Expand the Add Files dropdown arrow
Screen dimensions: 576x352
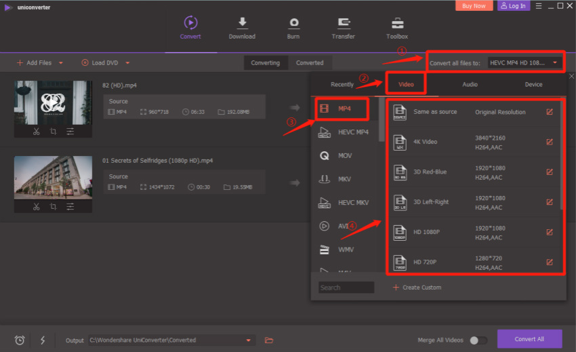coord(61,63)
